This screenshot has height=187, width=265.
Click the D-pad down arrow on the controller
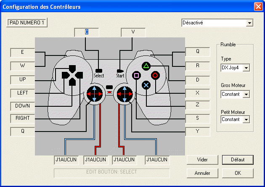tap(72, 82)
